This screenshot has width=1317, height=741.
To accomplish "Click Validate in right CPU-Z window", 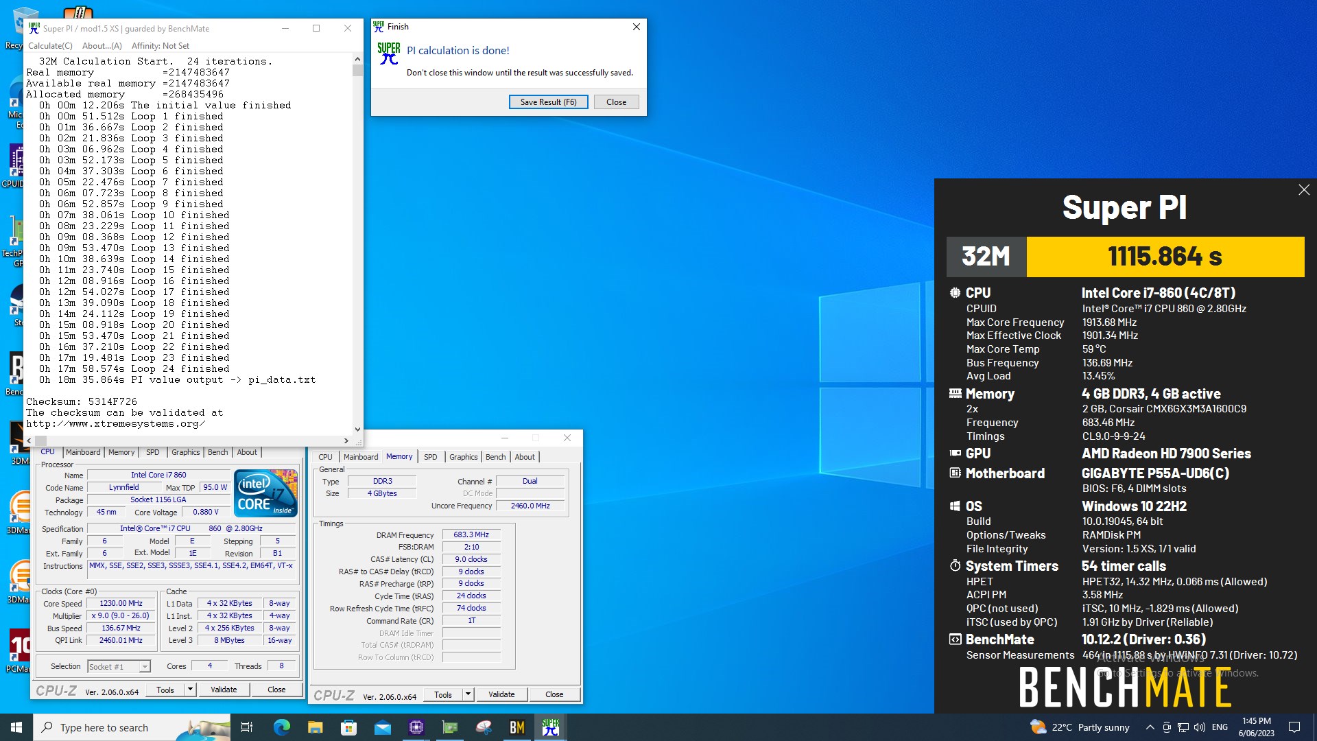I will pyautogui.click(x=501, y=694).
